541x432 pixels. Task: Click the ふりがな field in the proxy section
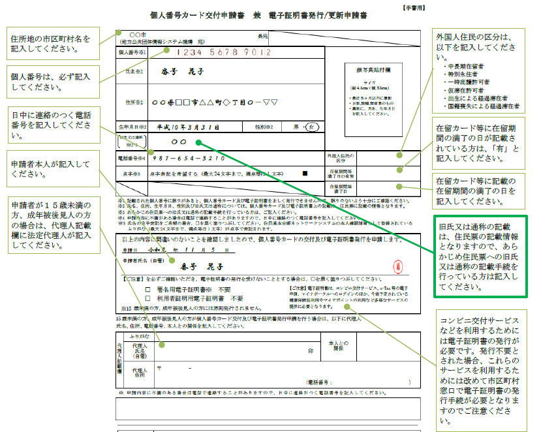[238, 336]
